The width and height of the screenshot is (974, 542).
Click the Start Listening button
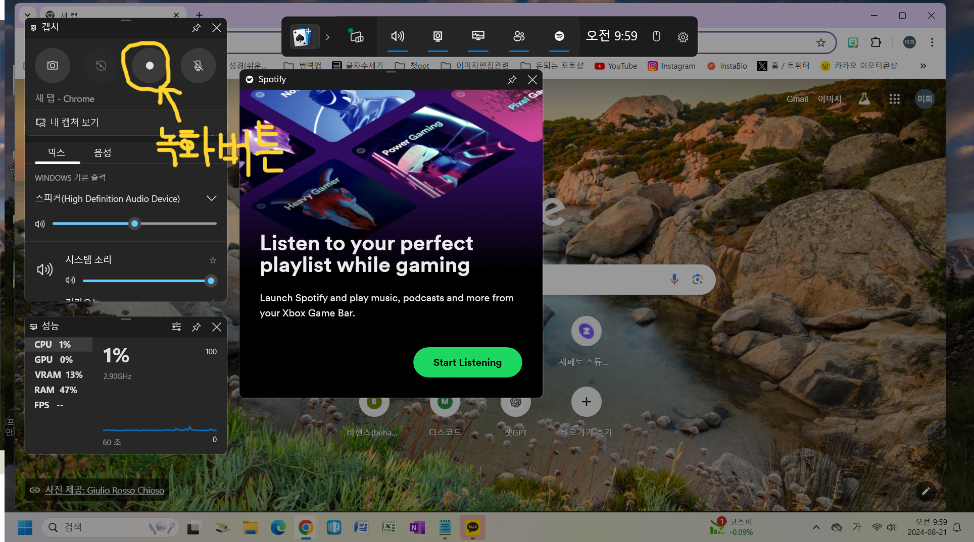(467, 362)
